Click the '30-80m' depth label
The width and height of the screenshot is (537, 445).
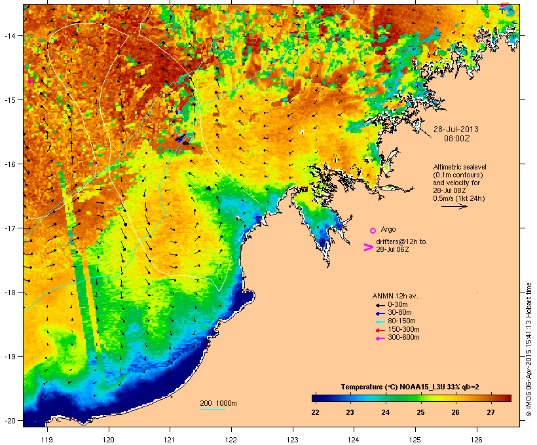click(x=399, y=312)
